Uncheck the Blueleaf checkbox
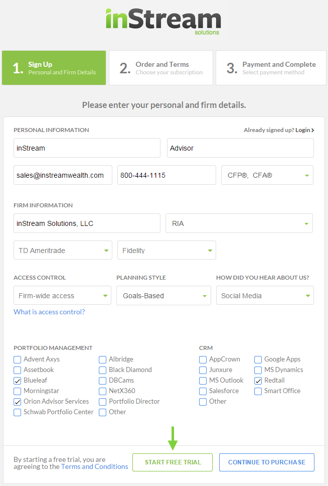 18,381
